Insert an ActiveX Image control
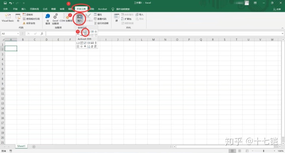The height and width of the screenshot is (153, 285). [89, 46]
